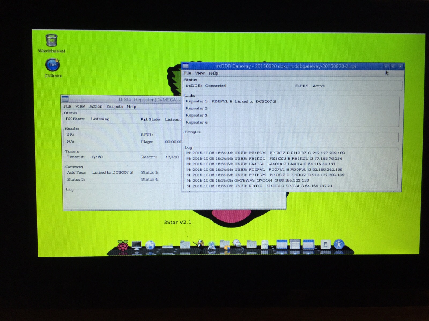Image resolution: width=429 pixels, height=321 pixels.
Task: Select log row with 212.127.209.109 at 18:34:46
Action: [265, 153]
